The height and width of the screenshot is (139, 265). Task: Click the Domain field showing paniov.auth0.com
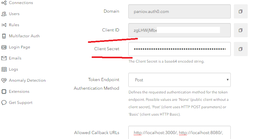pyautogui.click(x=180, y=11)
